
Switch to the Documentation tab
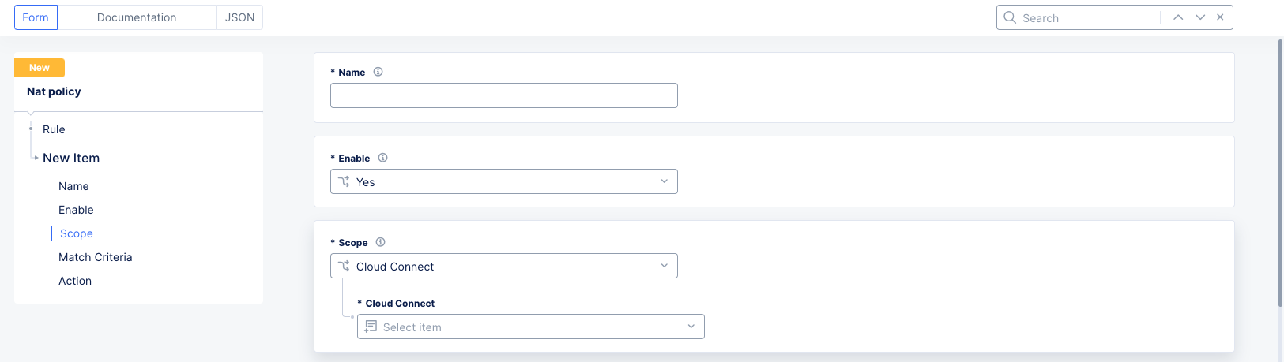pos(137,17)
